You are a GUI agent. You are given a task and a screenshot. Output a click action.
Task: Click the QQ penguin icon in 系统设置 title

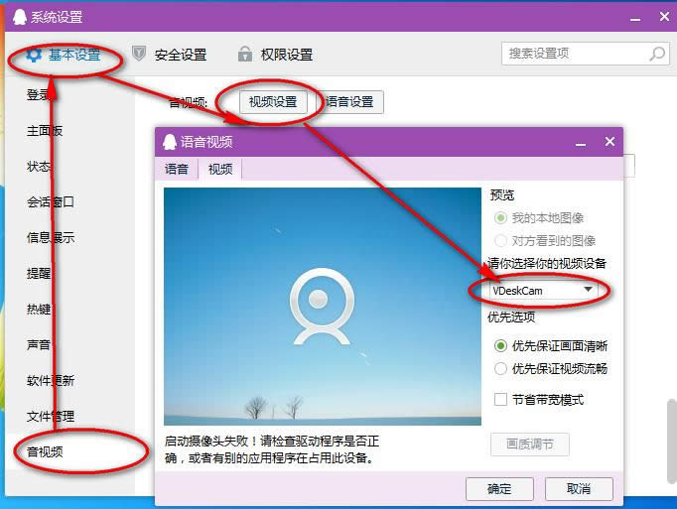[17, 17]
